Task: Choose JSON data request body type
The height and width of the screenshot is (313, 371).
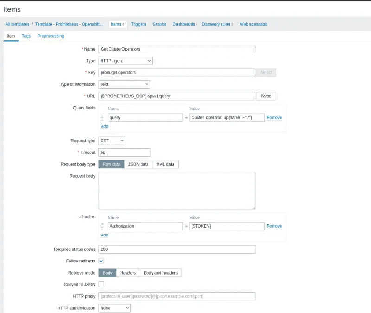Action: [x=138, y=164]
